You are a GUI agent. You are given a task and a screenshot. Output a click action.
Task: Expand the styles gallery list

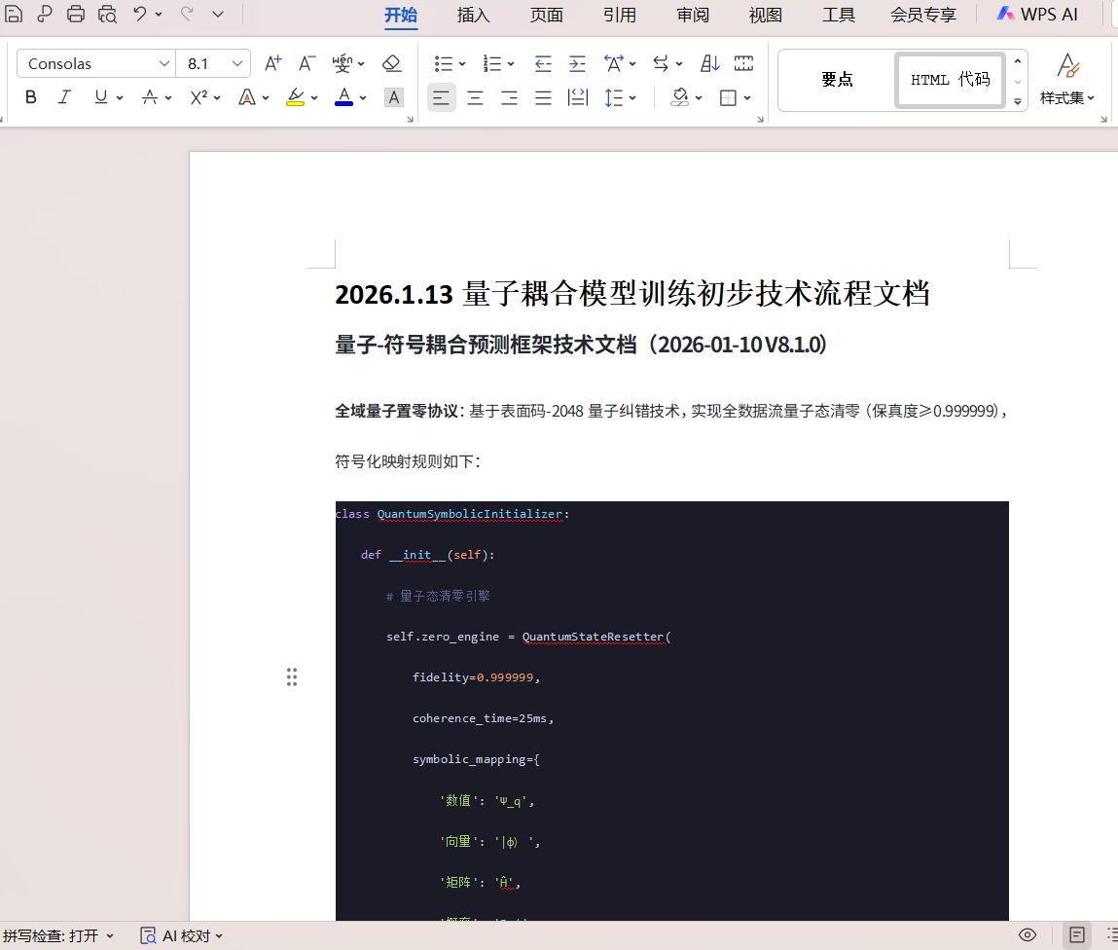1018,101
